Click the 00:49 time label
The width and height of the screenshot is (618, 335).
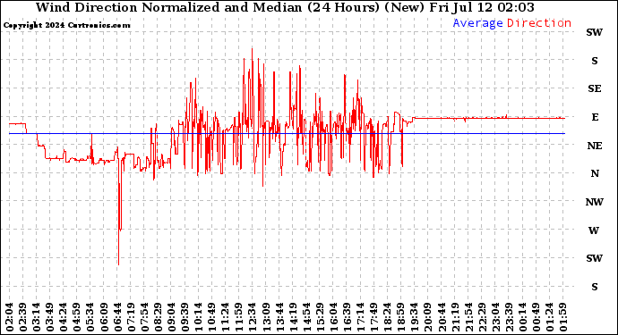coord(536,317)
